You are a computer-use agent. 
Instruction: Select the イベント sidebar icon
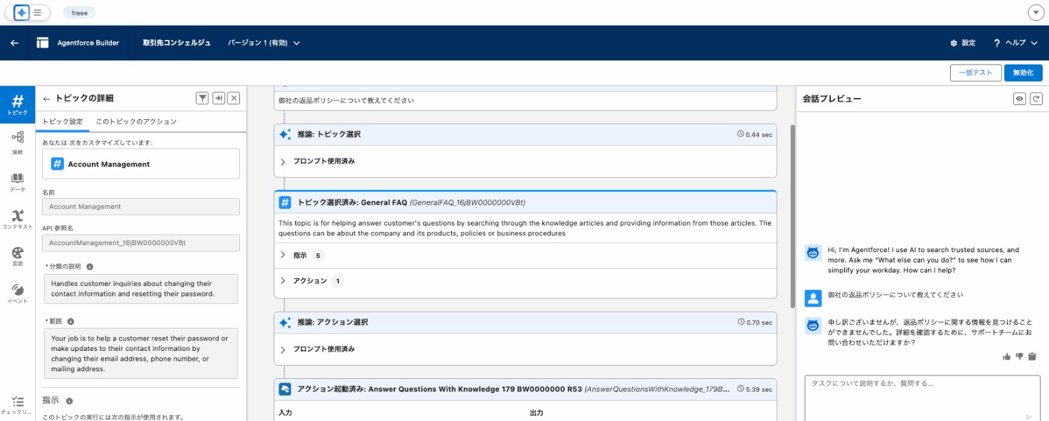18,289
